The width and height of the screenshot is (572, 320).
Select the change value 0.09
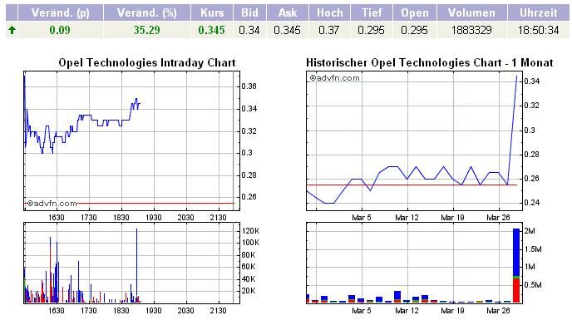(x=60, y=30)
